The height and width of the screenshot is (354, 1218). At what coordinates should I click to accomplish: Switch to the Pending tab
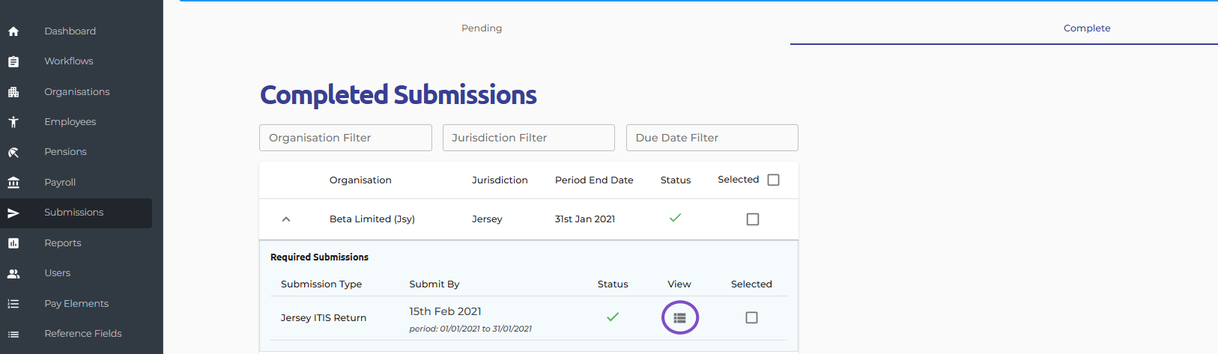482,28
